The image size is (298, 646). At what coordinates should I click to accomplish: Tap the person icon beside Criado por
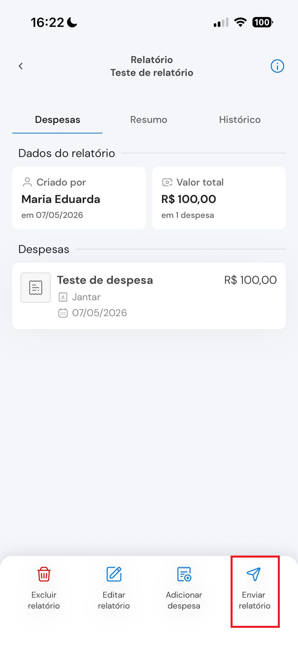pos(27,182)
